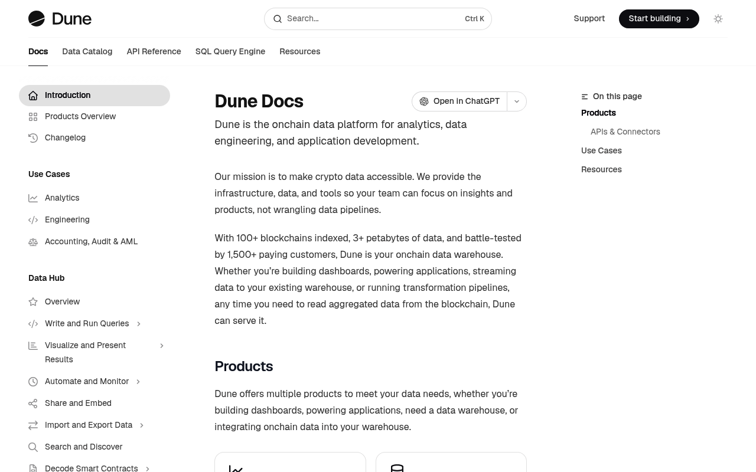Image resolution: width=756 pixels, height=472 pixels.
Task: Click the Start building button
Action: tap(659, 19)
